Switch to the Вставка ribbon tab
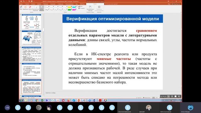Screen dimensions: 201x113 tap(33, 4)
